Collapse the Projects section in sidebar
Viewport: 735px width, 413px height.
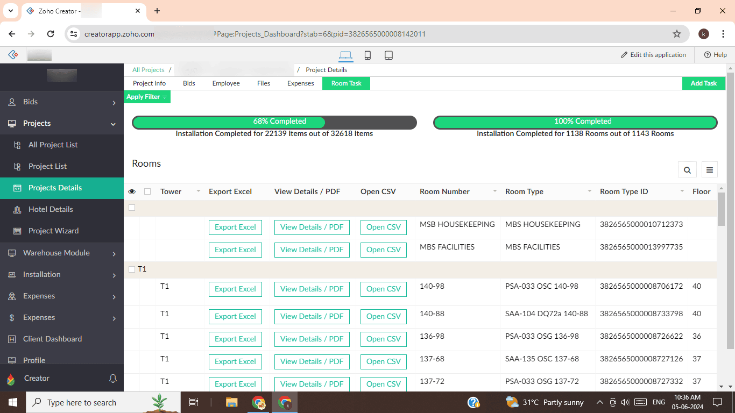pyautogui.click(x=114, y=124)
